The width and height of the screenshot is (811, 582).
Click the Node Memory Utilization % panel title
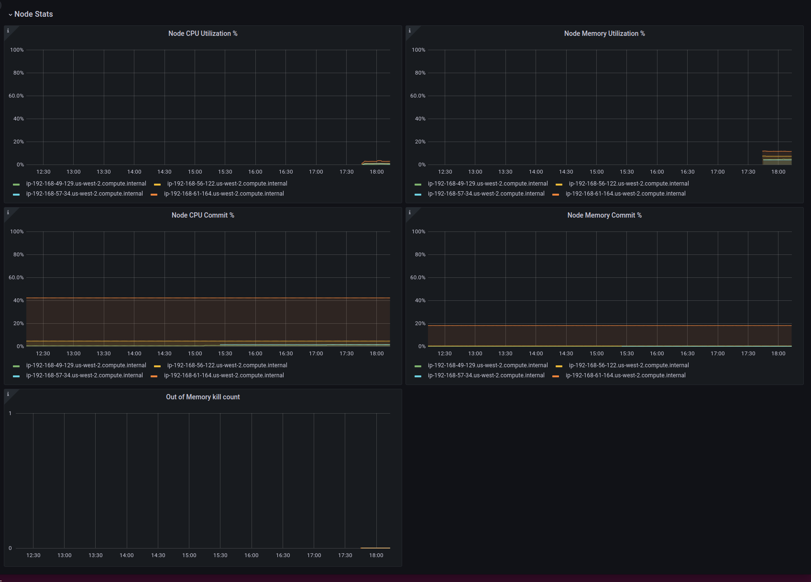click(604, 33)
